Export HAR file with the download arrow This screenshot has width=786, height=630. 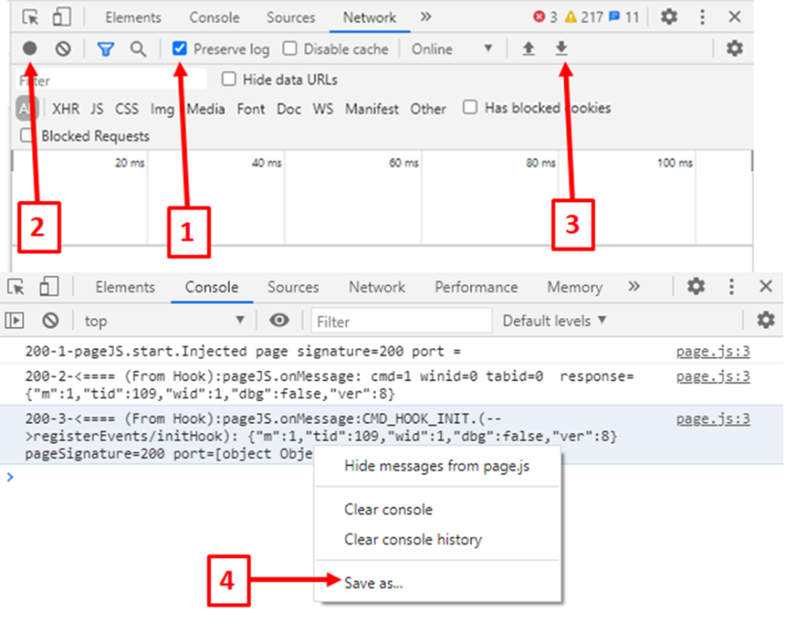point(561,48)
